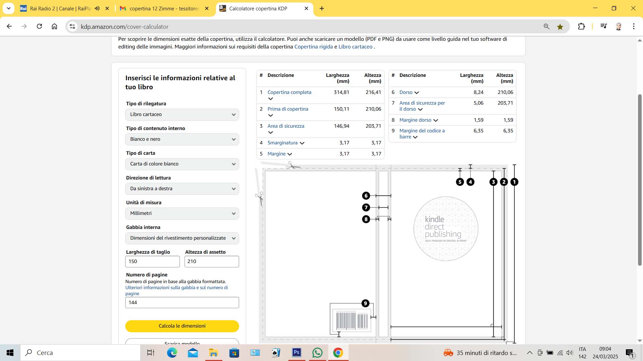The height and width of the screenshot is (361, 643).
Task: Open Task View on the taskbar
Action: coord(151,353)
